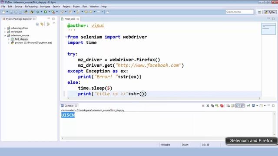The width and height of the screenshot is (278, 156).
Task: Click the Pin Console icon
Action: [248, 106]
